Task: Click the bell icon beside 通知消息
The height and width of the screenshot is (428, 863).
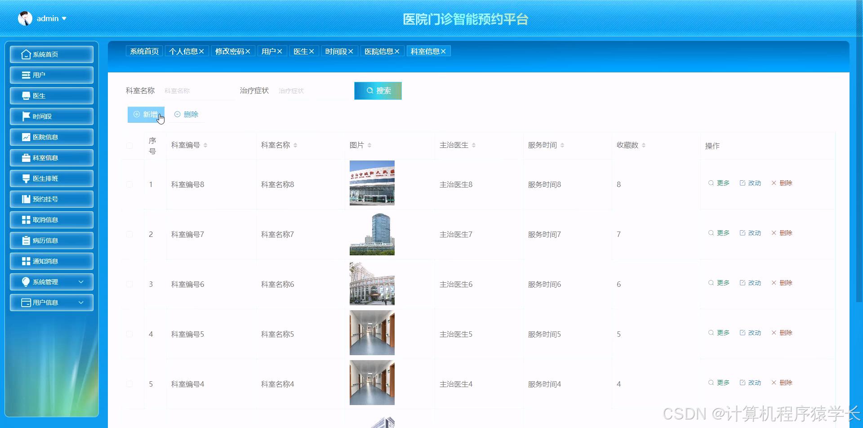Action: coord(26,261)
